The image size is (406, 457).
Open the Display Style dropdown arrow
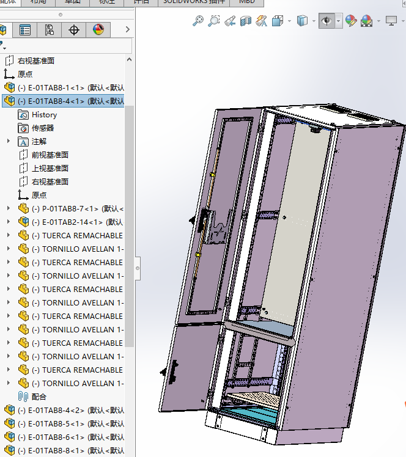click(314, 21)
